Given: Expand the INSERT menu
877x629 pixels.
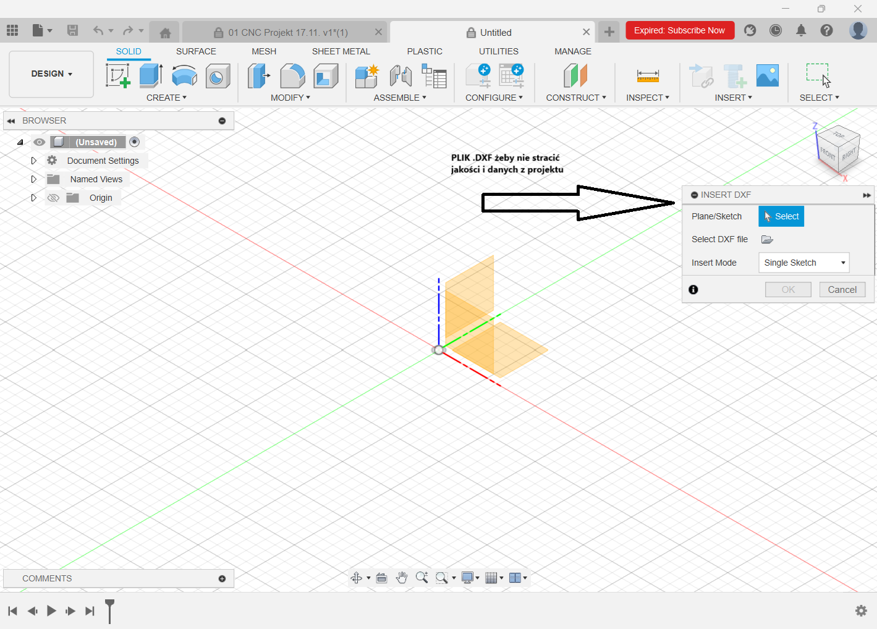Looking at the screenshot, I should point(734,98).
